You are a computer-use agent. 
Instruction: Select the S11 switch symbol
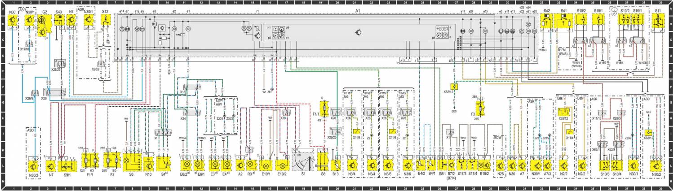tap(658, 22)
